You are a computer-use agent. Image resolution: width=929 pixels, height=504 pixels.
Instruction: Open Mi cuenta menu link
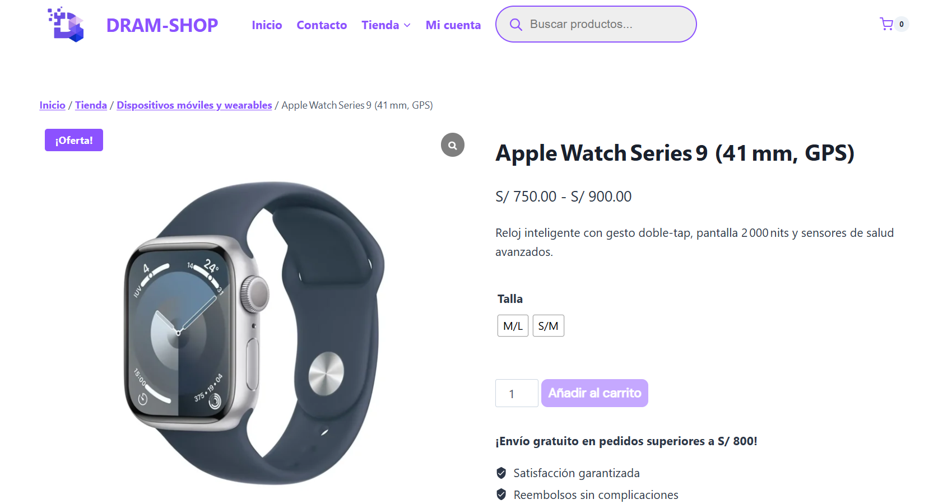pos(453,25)
